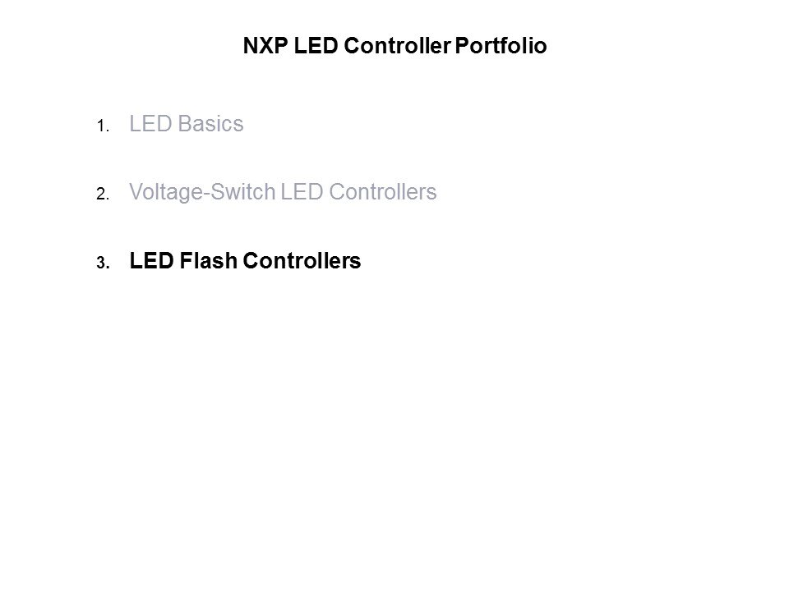Open the LED Basics agenda item

pos(187,125)
